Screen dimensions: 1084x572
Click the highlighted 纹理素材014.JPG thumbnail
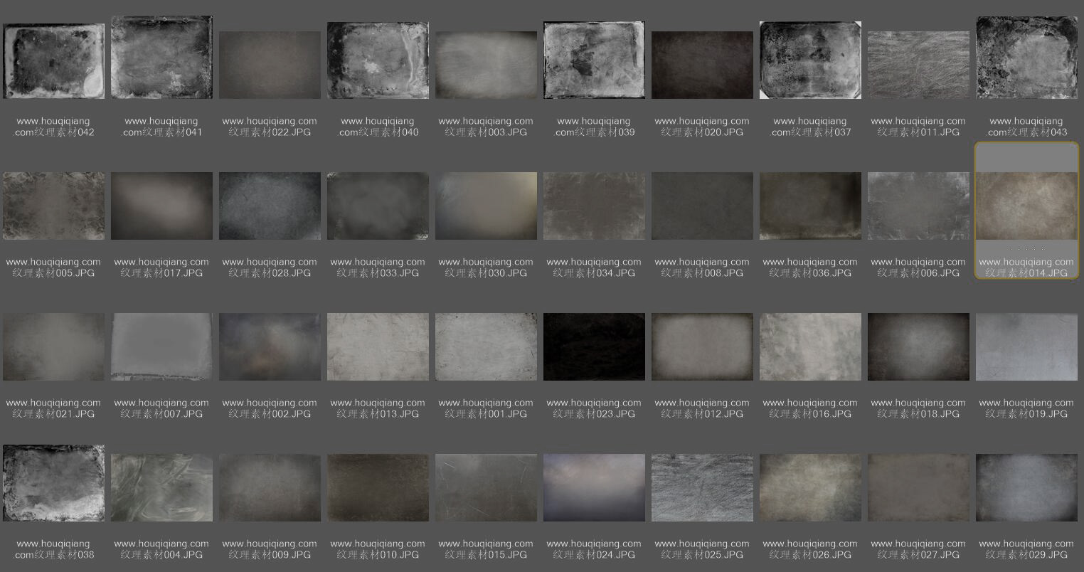[1026, 206]
